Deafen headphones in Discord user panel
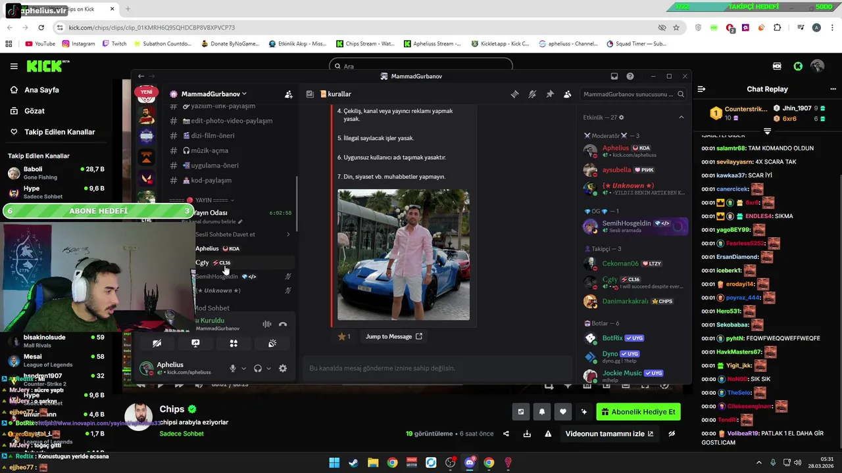Viewport: 842px width, 473px height. [x=258, y=369]
